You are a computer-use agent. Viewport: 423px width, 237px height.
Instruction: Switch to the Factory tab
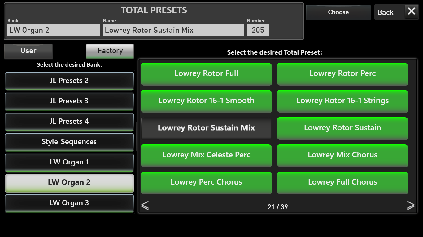click(110, 51)
